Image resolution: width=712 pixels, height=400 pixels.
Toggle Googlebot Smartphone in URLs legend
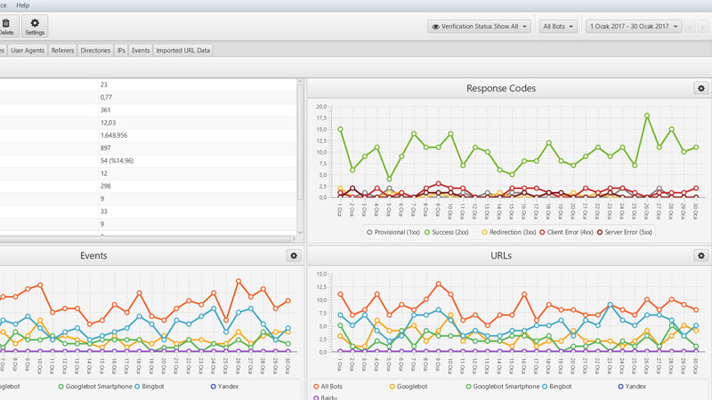(503, 387)
